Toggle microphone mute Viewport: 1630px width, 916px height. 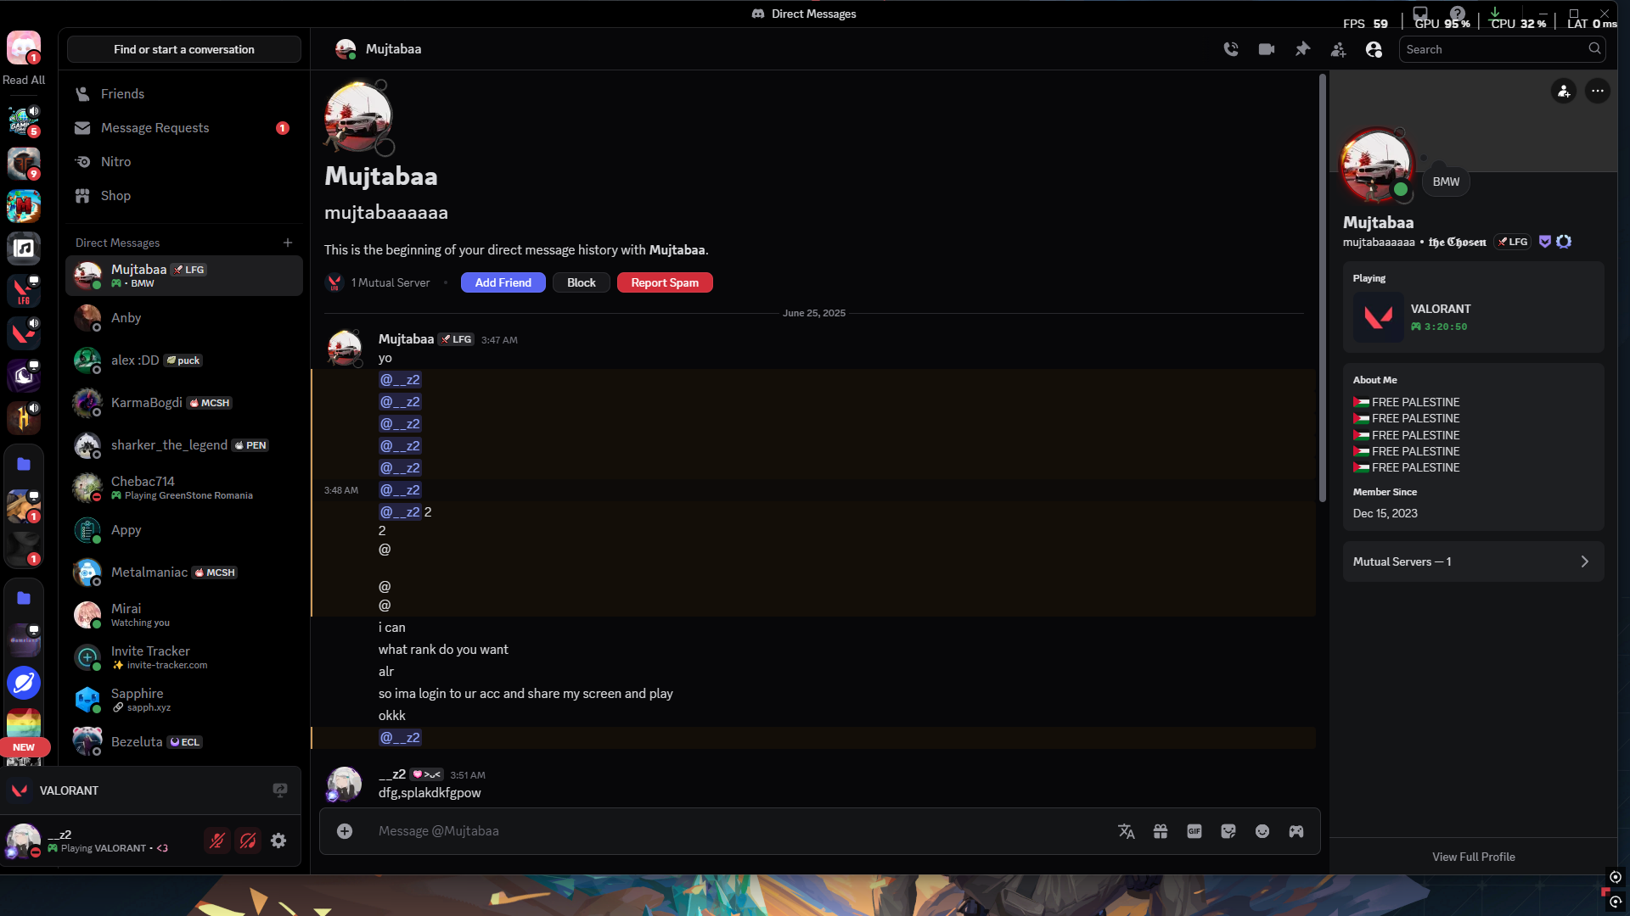(217, 841)
